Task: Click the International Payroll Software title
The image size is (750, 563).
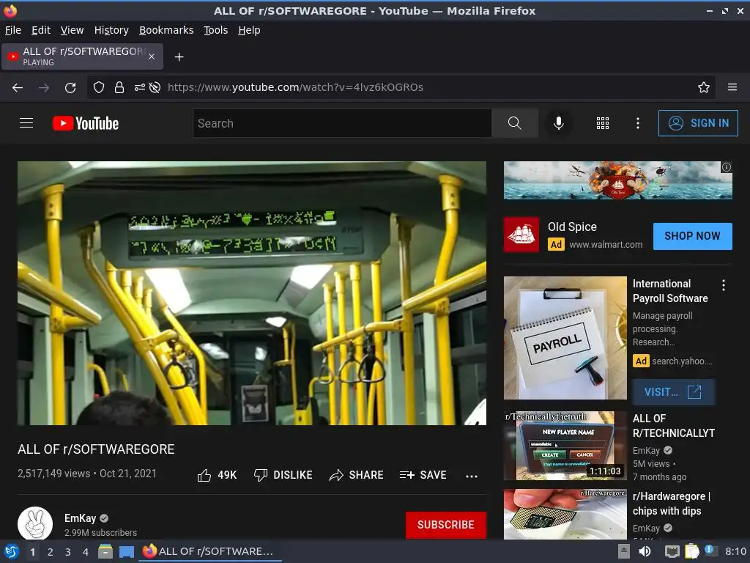Action: [x=670, y=290]
